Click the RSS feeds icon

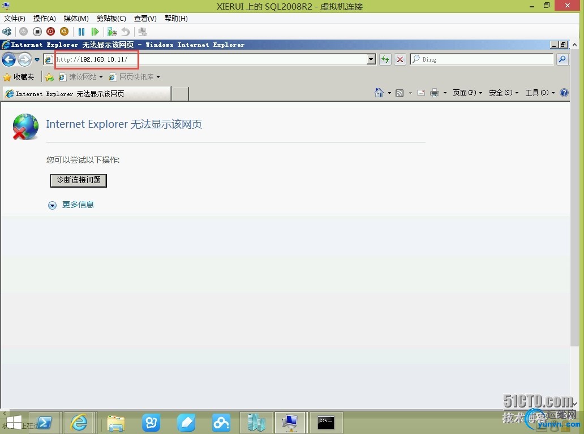[400, 93]
